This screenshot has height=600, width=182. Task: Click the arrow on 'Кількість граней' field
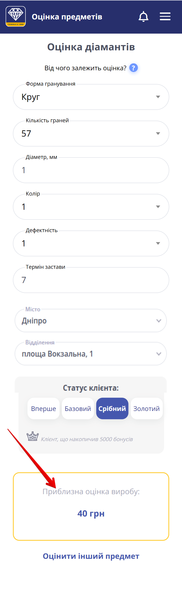click(158, 134)
